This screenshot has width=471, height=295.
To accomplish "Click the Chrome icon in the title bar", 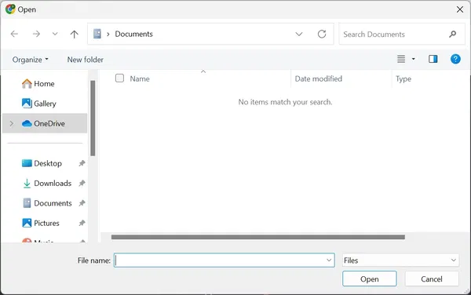I will (10, 9).
